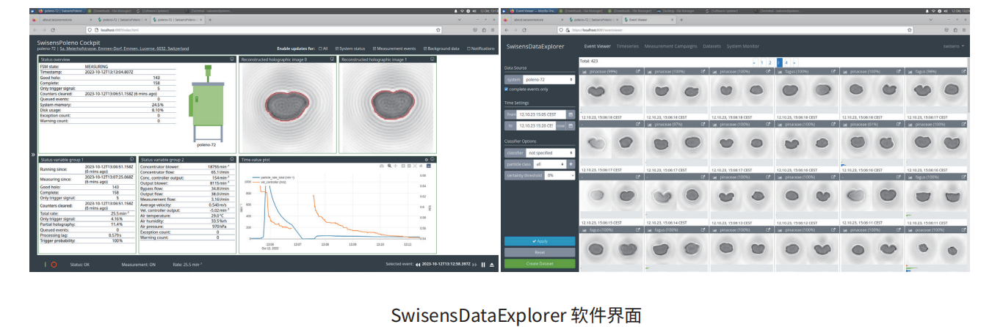Enable updates for All checkbox

320,48
